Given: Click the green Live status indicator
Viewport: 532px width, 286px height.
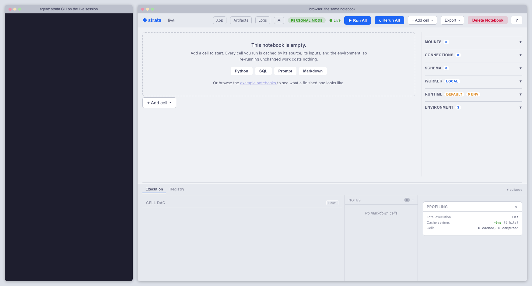Looking at the screenshot, I should click(335, 20).
